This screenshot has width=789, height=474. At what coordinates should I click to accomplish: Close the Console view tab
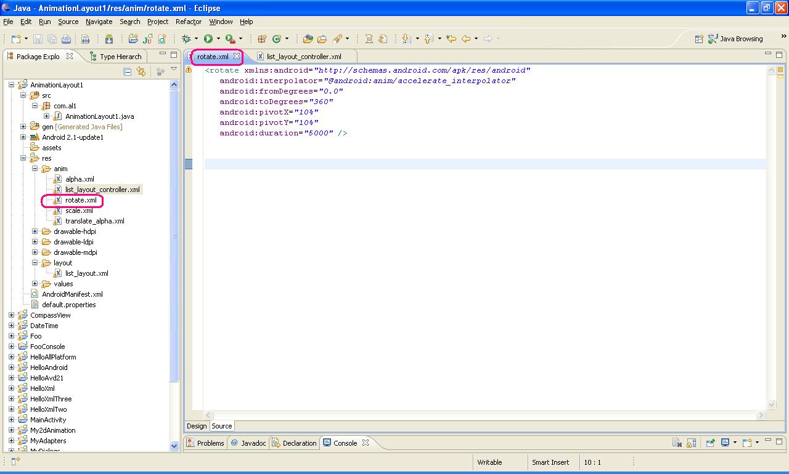[365, 443]
